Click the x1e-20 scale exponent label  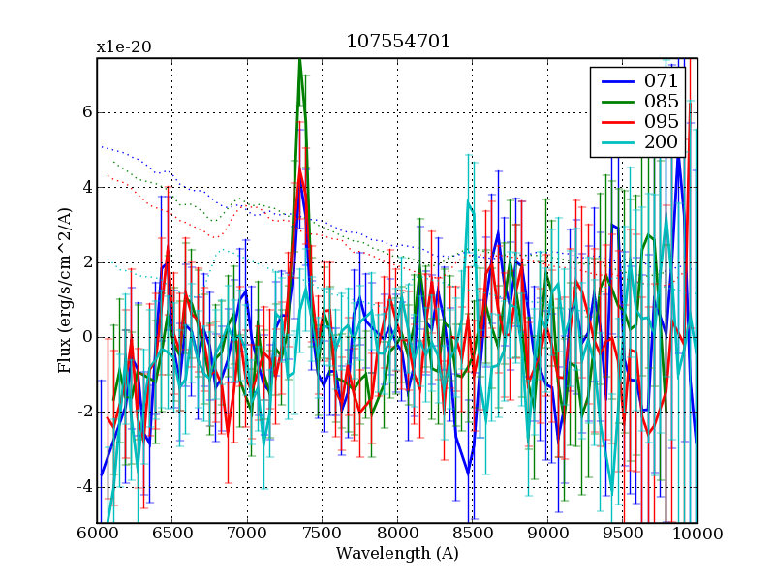123,47
